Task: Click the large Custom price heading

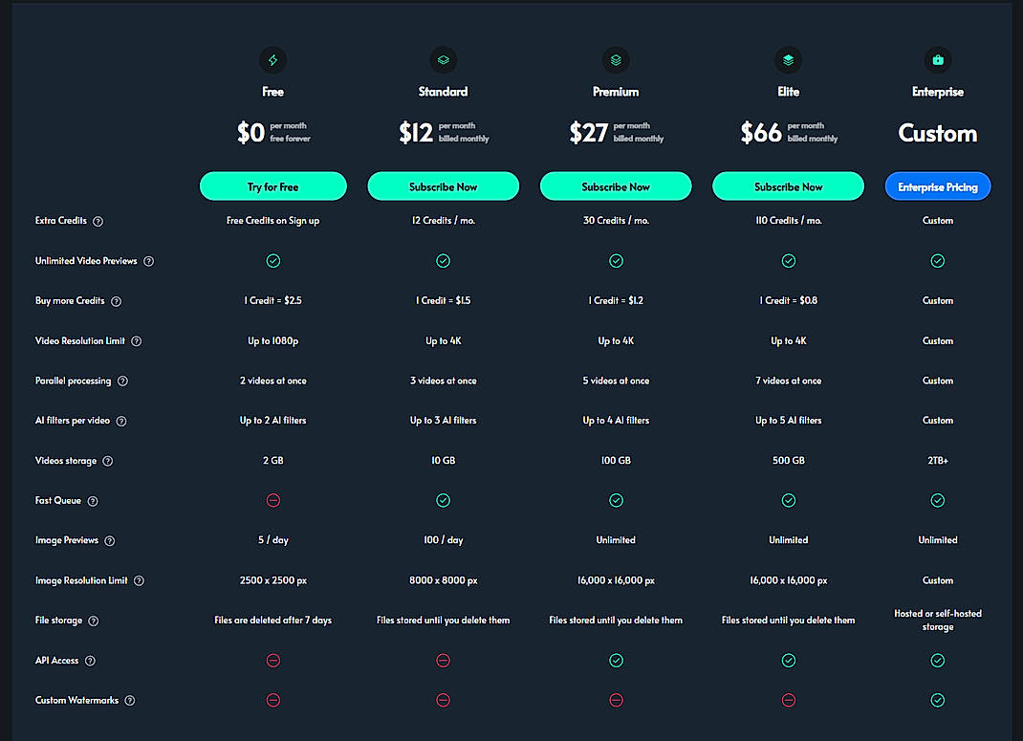Action: point(938,134)
